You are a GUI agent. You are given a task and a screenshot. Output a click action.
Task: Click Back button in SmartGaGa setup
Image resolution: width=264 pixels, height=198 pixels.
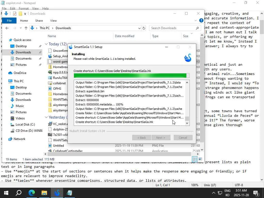[x=142, y=138]
